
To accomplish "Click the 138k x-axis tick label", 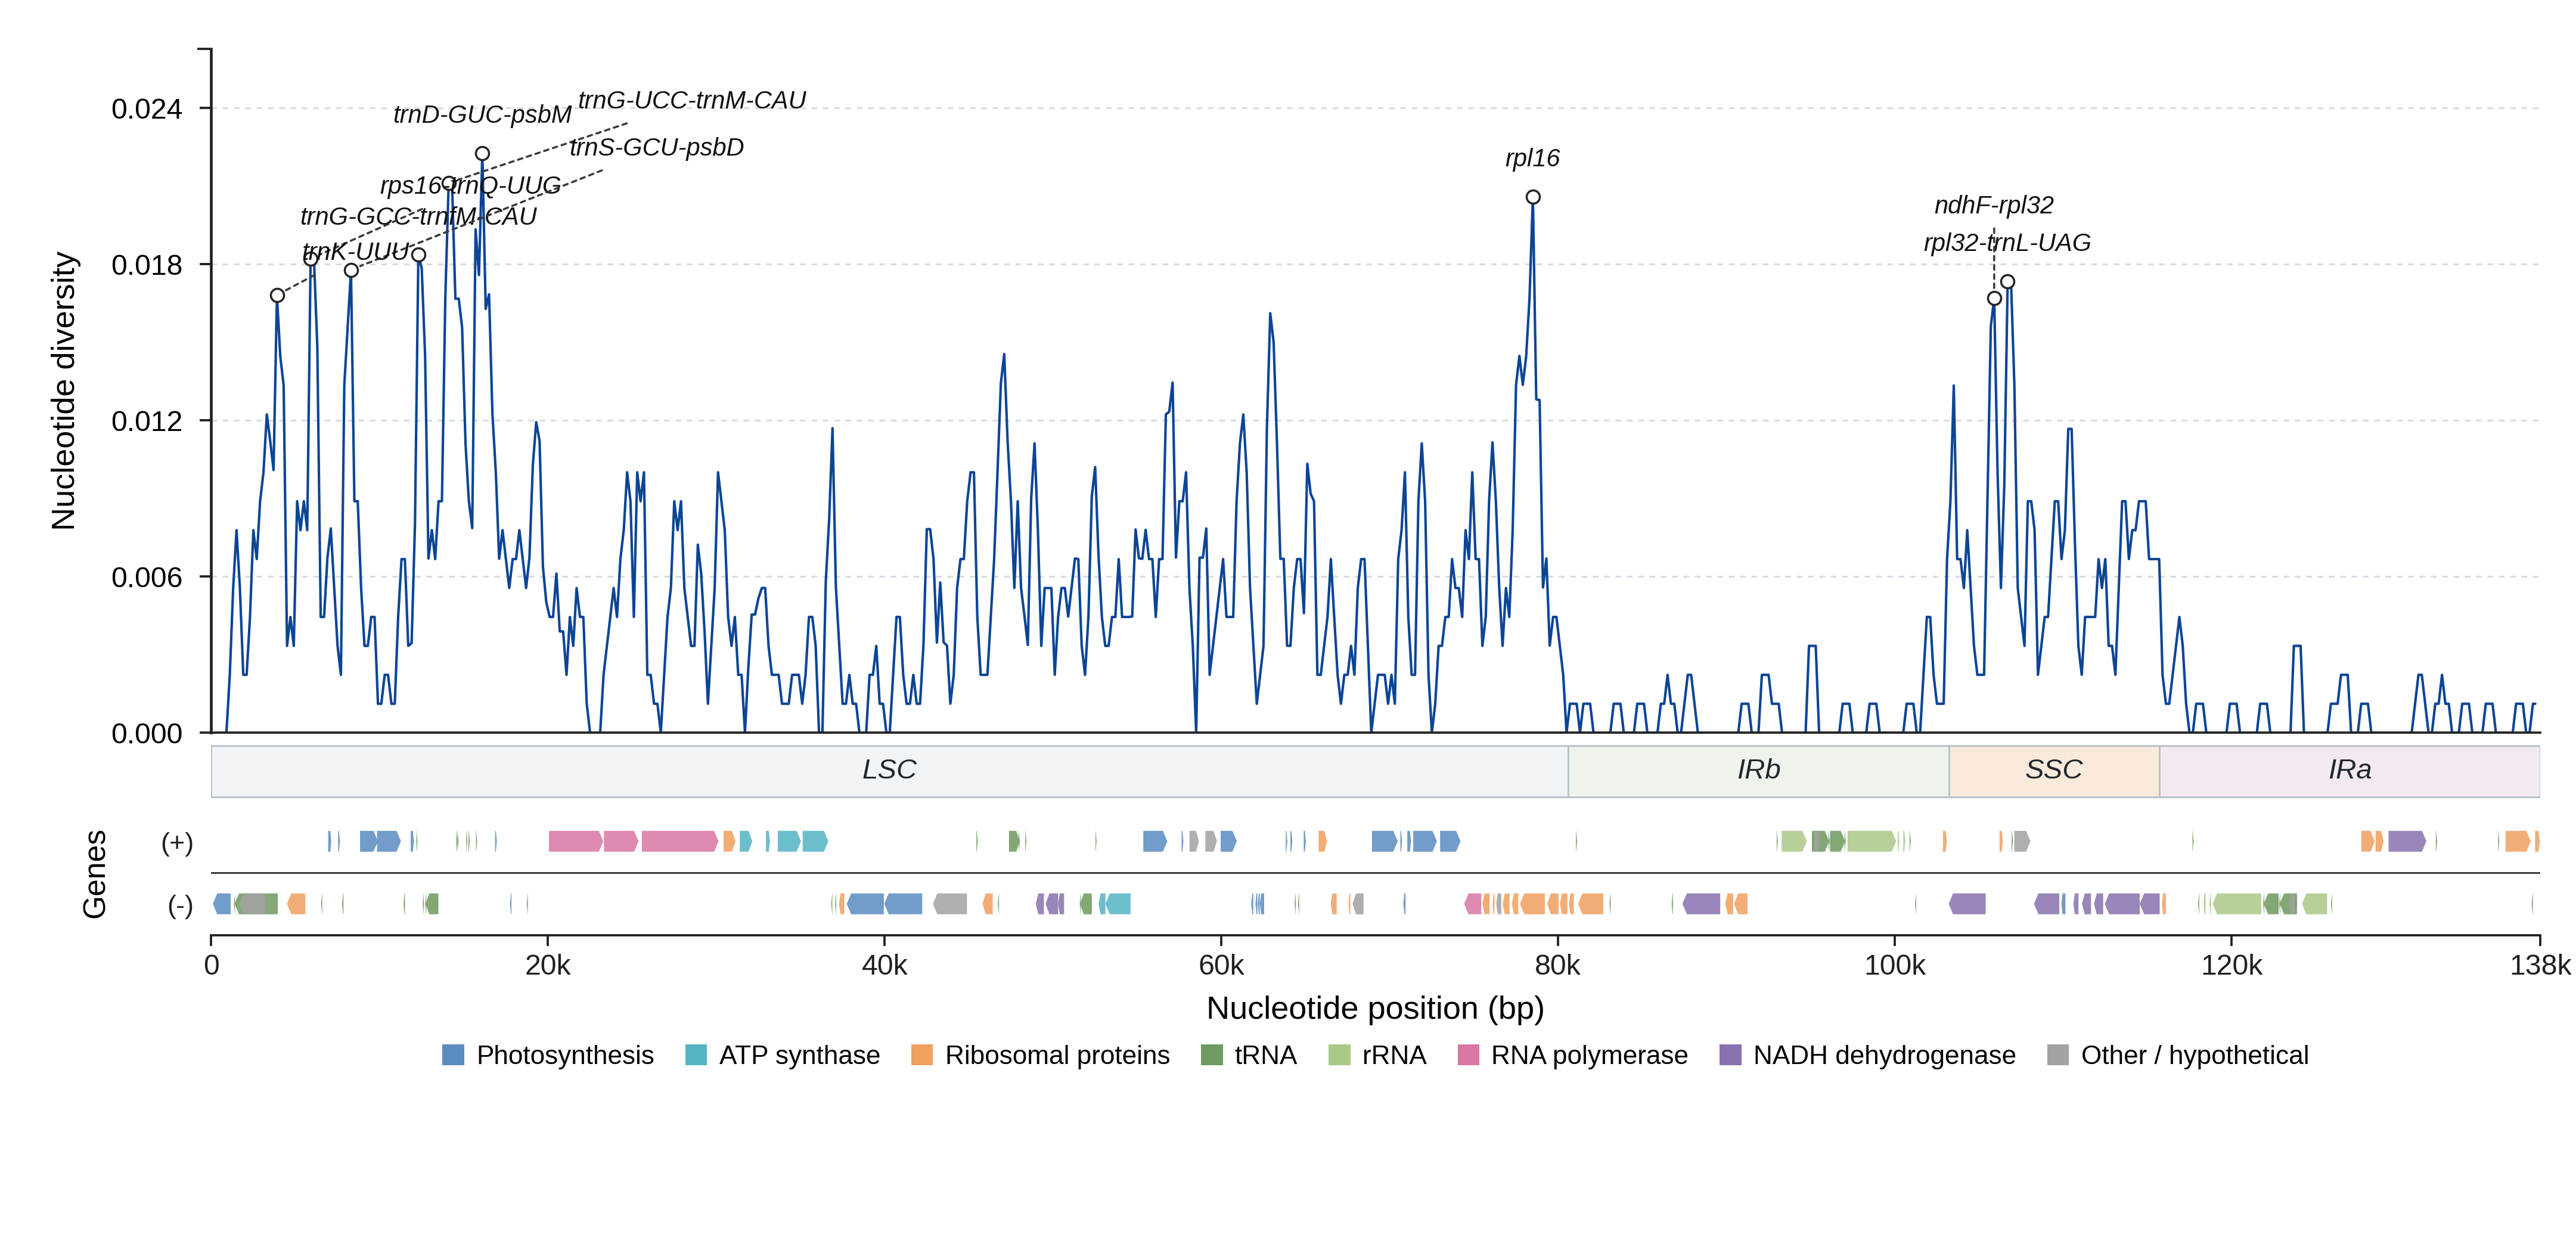I will tap(2540, 965).
